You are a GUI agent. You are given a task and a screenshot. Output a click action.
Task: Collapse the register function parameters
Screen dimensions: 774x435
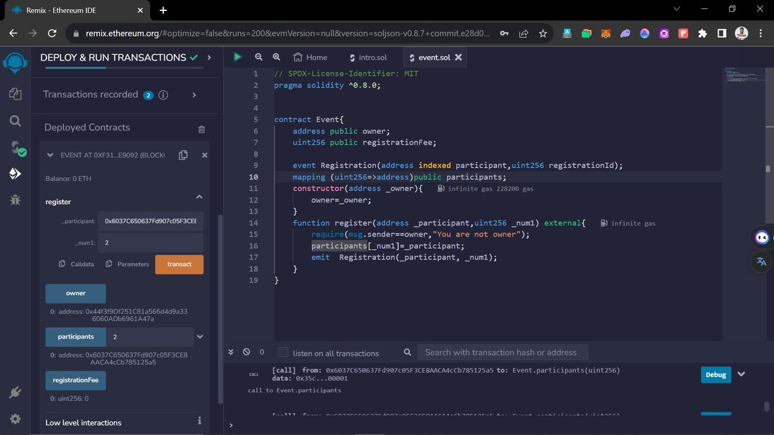(199, 197)
